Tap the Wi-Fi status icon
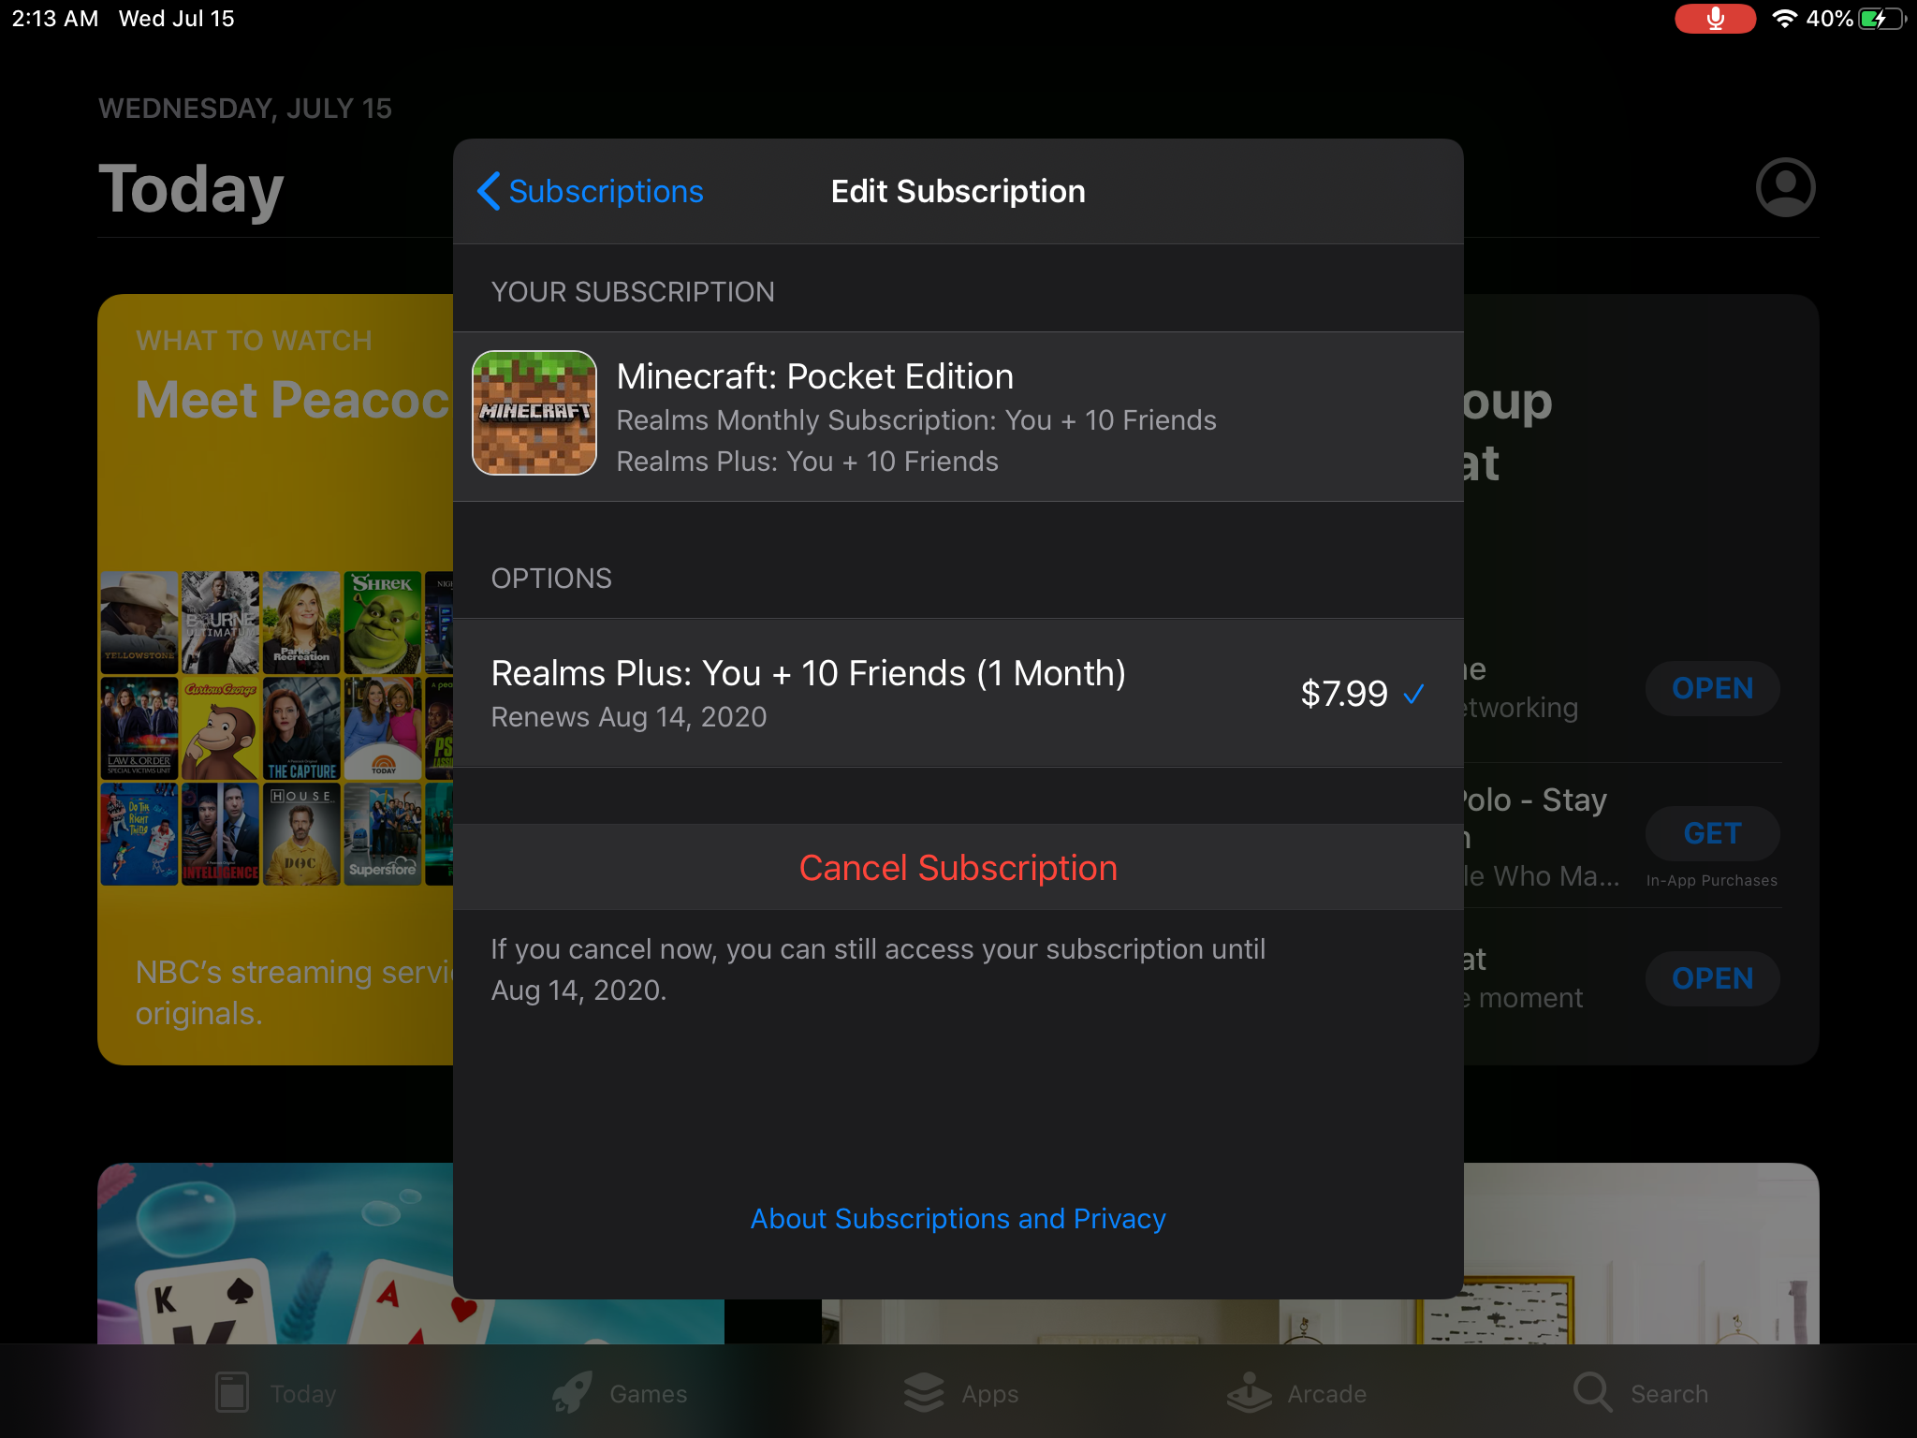The height and width of the screenshot is (1438, 1917). (1784, 19)
